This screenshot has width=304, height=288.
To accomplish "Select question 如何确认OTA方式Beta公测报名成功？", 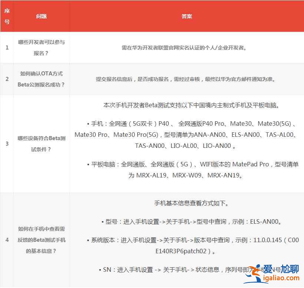I will coord(41,79).
